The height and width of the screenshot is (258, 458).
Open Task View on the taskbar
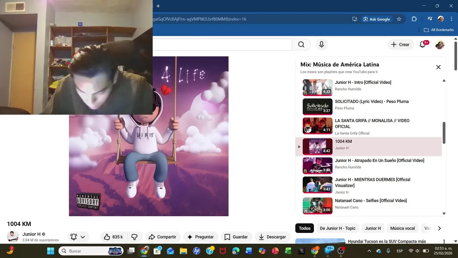pos(131,251)
